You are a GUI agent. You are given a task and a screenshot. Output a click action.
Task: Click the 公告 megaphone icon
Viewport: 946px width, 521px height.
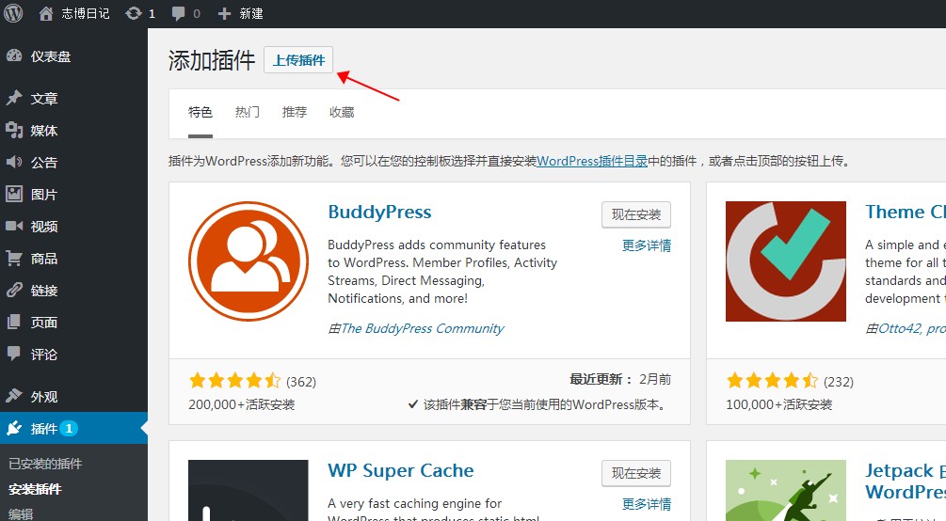coord(14,162)
